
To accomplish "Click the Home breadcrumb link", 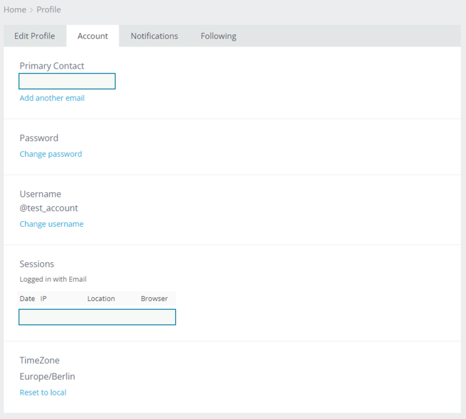I will coord(15,10).
